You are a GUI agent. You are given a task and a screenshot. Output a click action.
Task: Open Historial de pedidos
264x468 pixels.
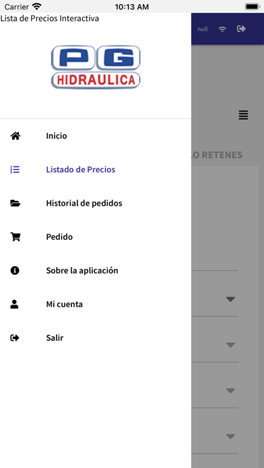tap(96, 203)
